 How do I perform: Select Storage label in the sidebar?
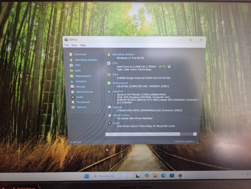81,87
